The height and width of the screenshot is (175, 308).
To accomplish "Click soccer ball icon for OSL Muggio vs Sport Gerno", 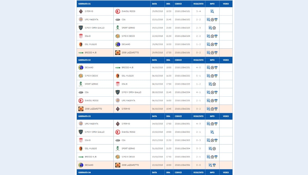I will (x=214, y=148).
